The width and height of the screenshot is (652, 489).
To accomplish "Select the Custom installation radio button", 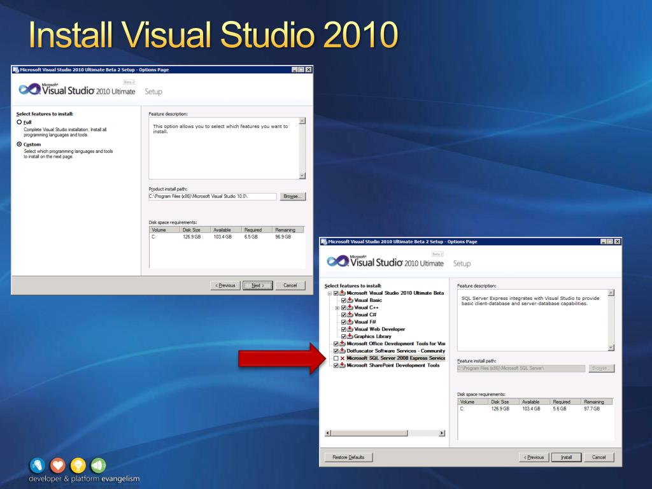I will 19,145.
